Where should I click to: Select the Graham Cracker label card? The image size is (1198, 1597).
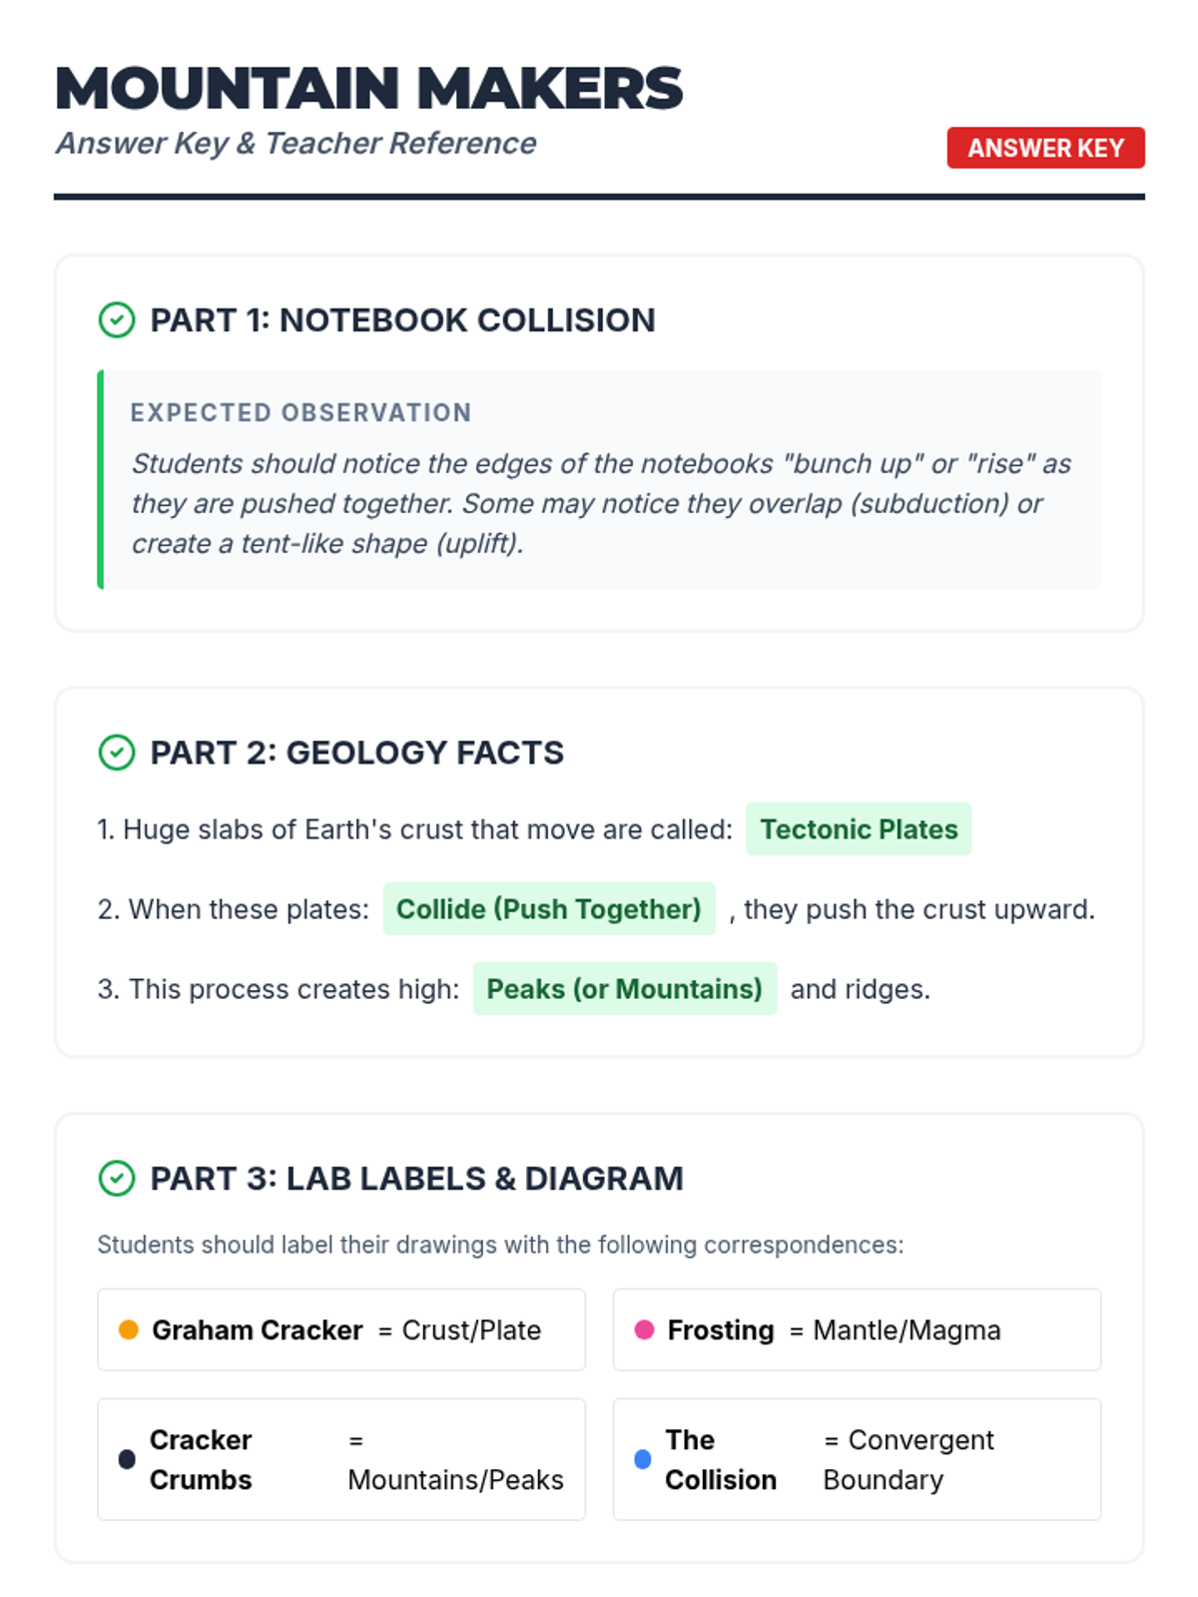[341, 1330]
